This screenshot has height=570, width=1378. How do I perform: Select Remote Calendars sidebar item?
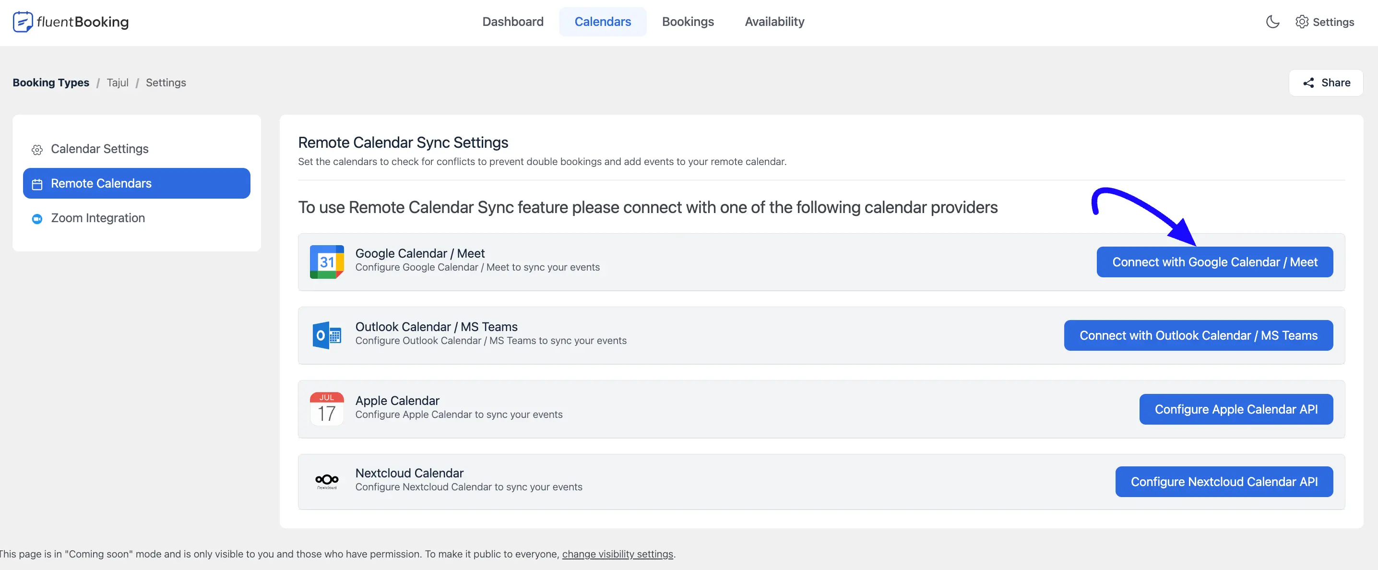tap(136, 183)
